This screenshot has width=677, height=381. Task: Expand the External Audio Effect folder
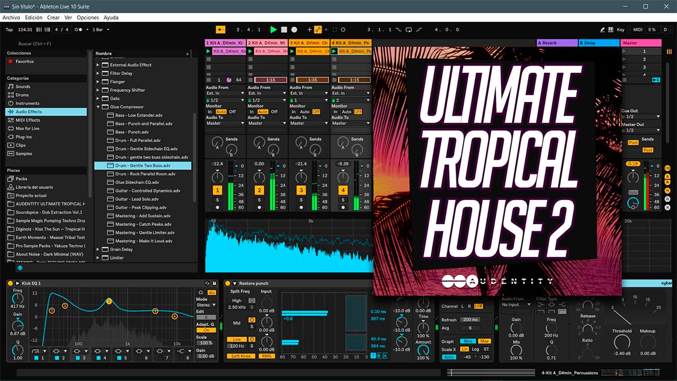click(98, 65)
